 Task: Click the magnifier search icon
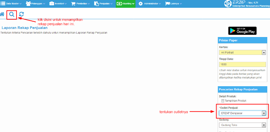click(12, 14)
